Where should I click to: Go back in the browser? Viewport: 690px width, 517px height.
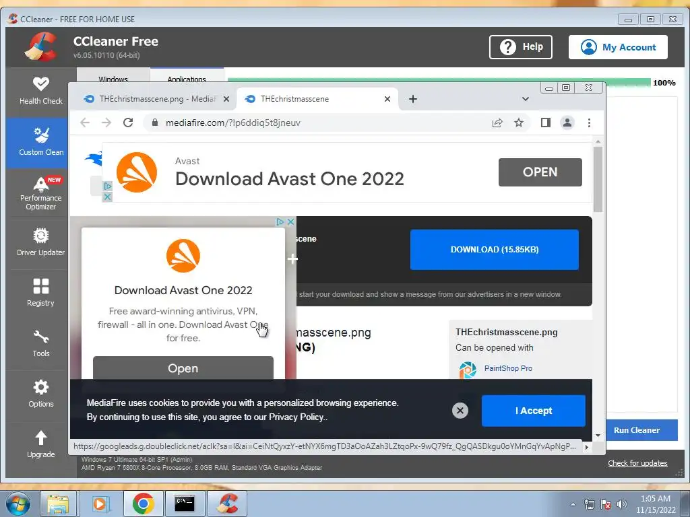(85, 123)
